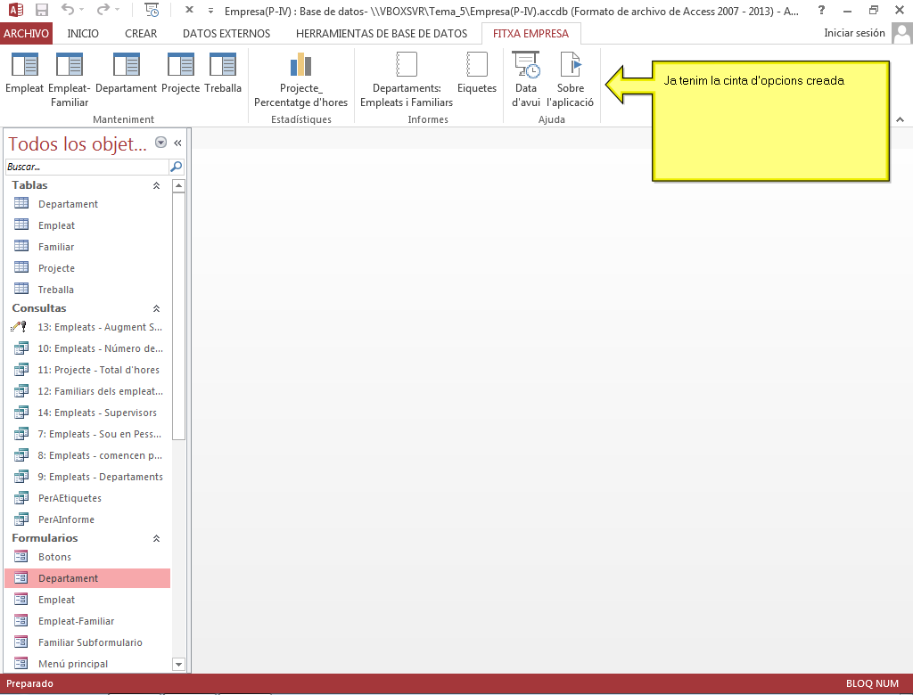
Task: Click the X icon in quick access toolbar
Action: coord(189,10)
